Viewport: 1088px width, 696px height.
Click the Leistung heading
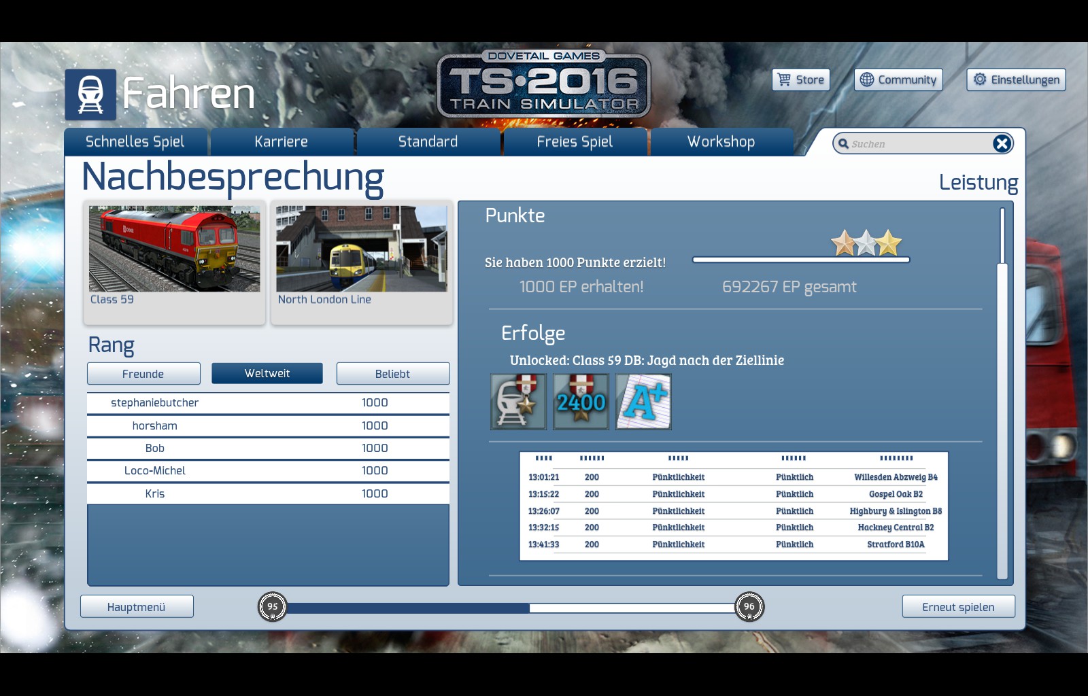979,183
